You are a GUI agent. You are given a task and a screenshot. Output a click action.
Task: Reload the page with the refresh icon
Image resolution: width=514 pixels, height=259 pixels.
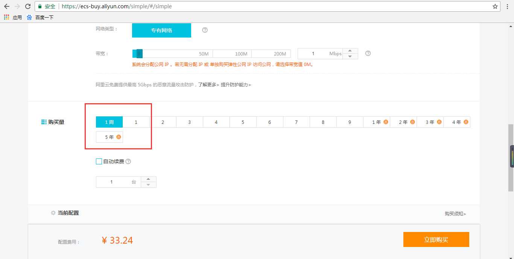(28, 6)
